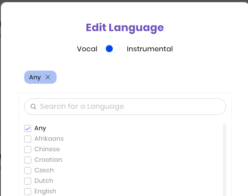Viewport: 248px width, 196px height.
Task: Select the Vocal label
Action: 87,49
